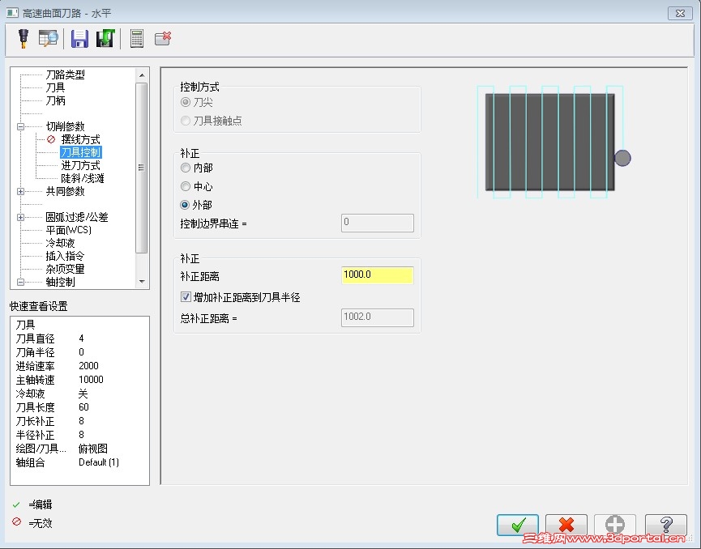Toggle 增加补正距离到刀具半径 checkbox
The height and width of the screenshot is (549, 701).
[186, 296]
